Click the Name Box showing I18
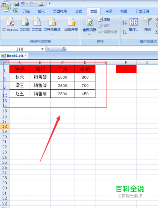Screen dimensions: 158x208 point(20,49)
